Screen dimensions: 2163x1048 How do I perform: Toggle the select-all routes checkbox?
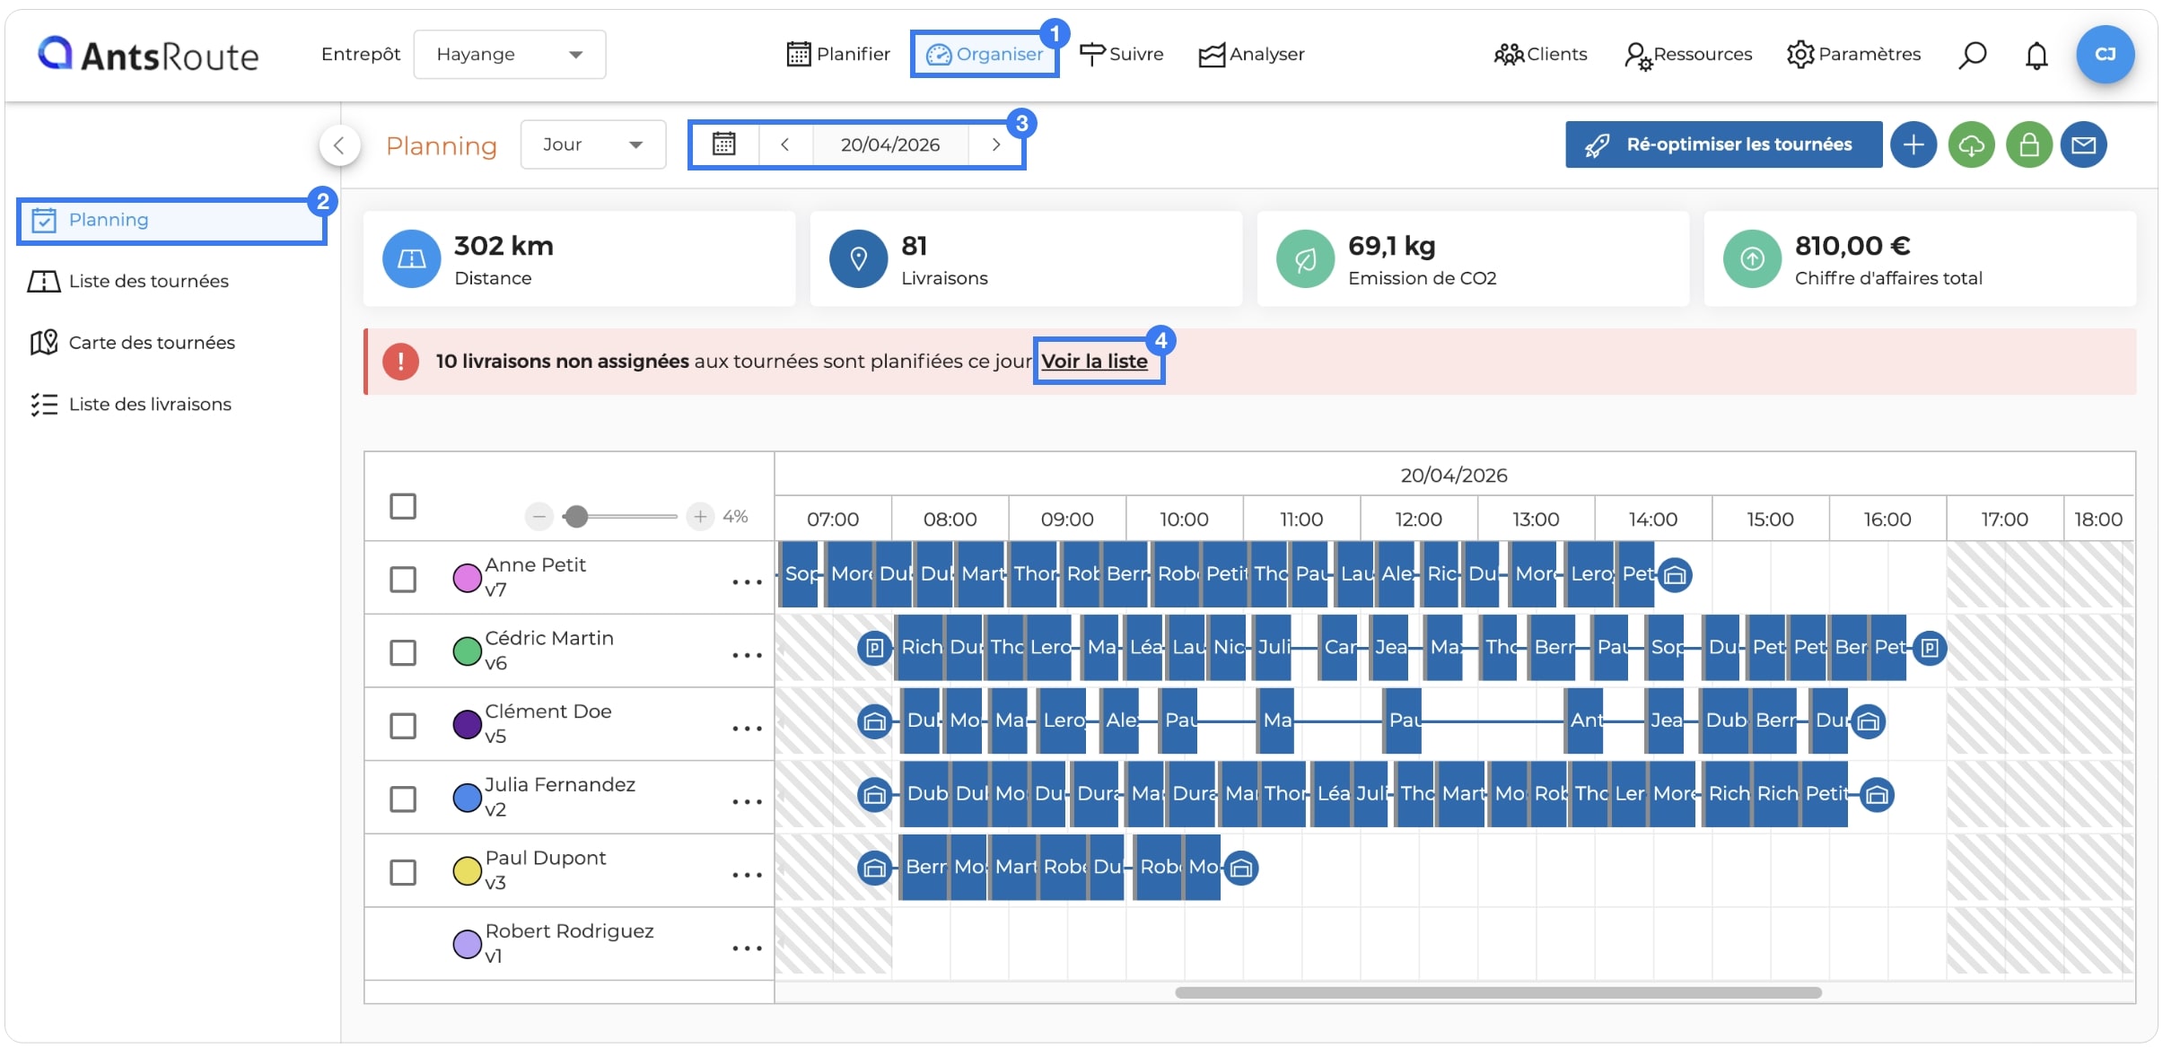tap(403, 506)
